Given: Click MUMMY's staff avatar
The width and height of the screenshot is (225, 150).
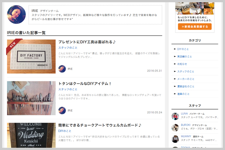Looking at the screenshot, I should (x=175, y=139).
